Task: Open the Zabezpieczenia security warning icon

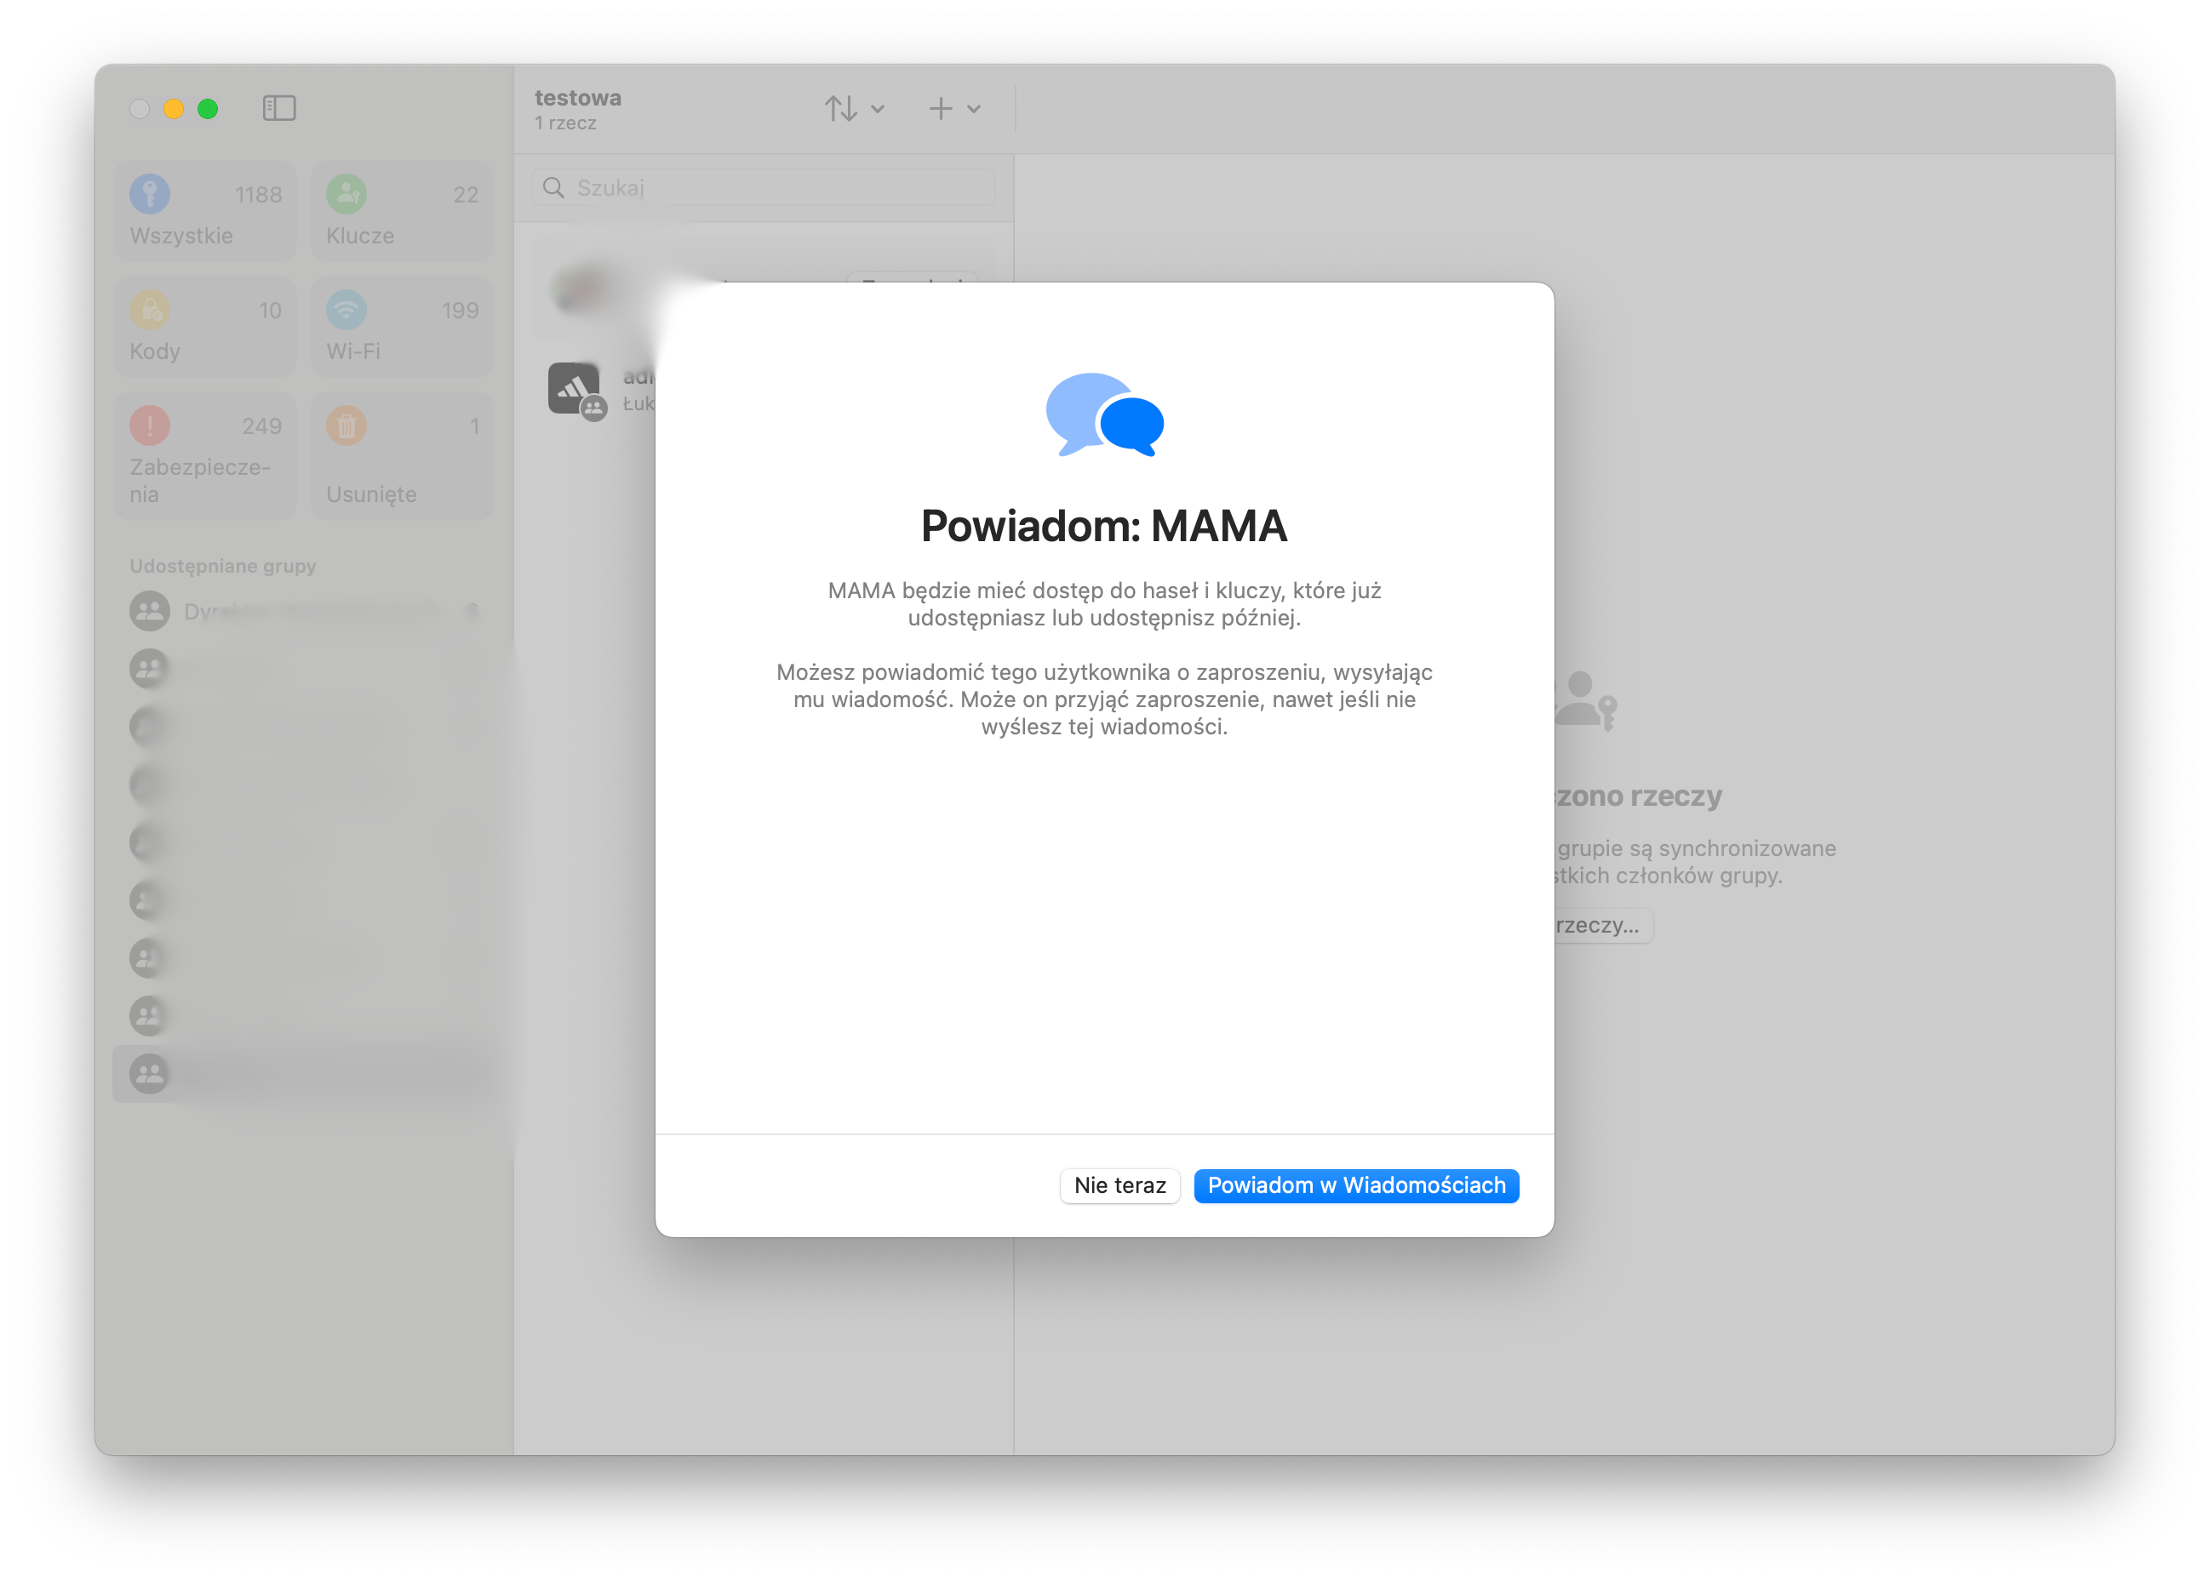Action: coord(150,425)
